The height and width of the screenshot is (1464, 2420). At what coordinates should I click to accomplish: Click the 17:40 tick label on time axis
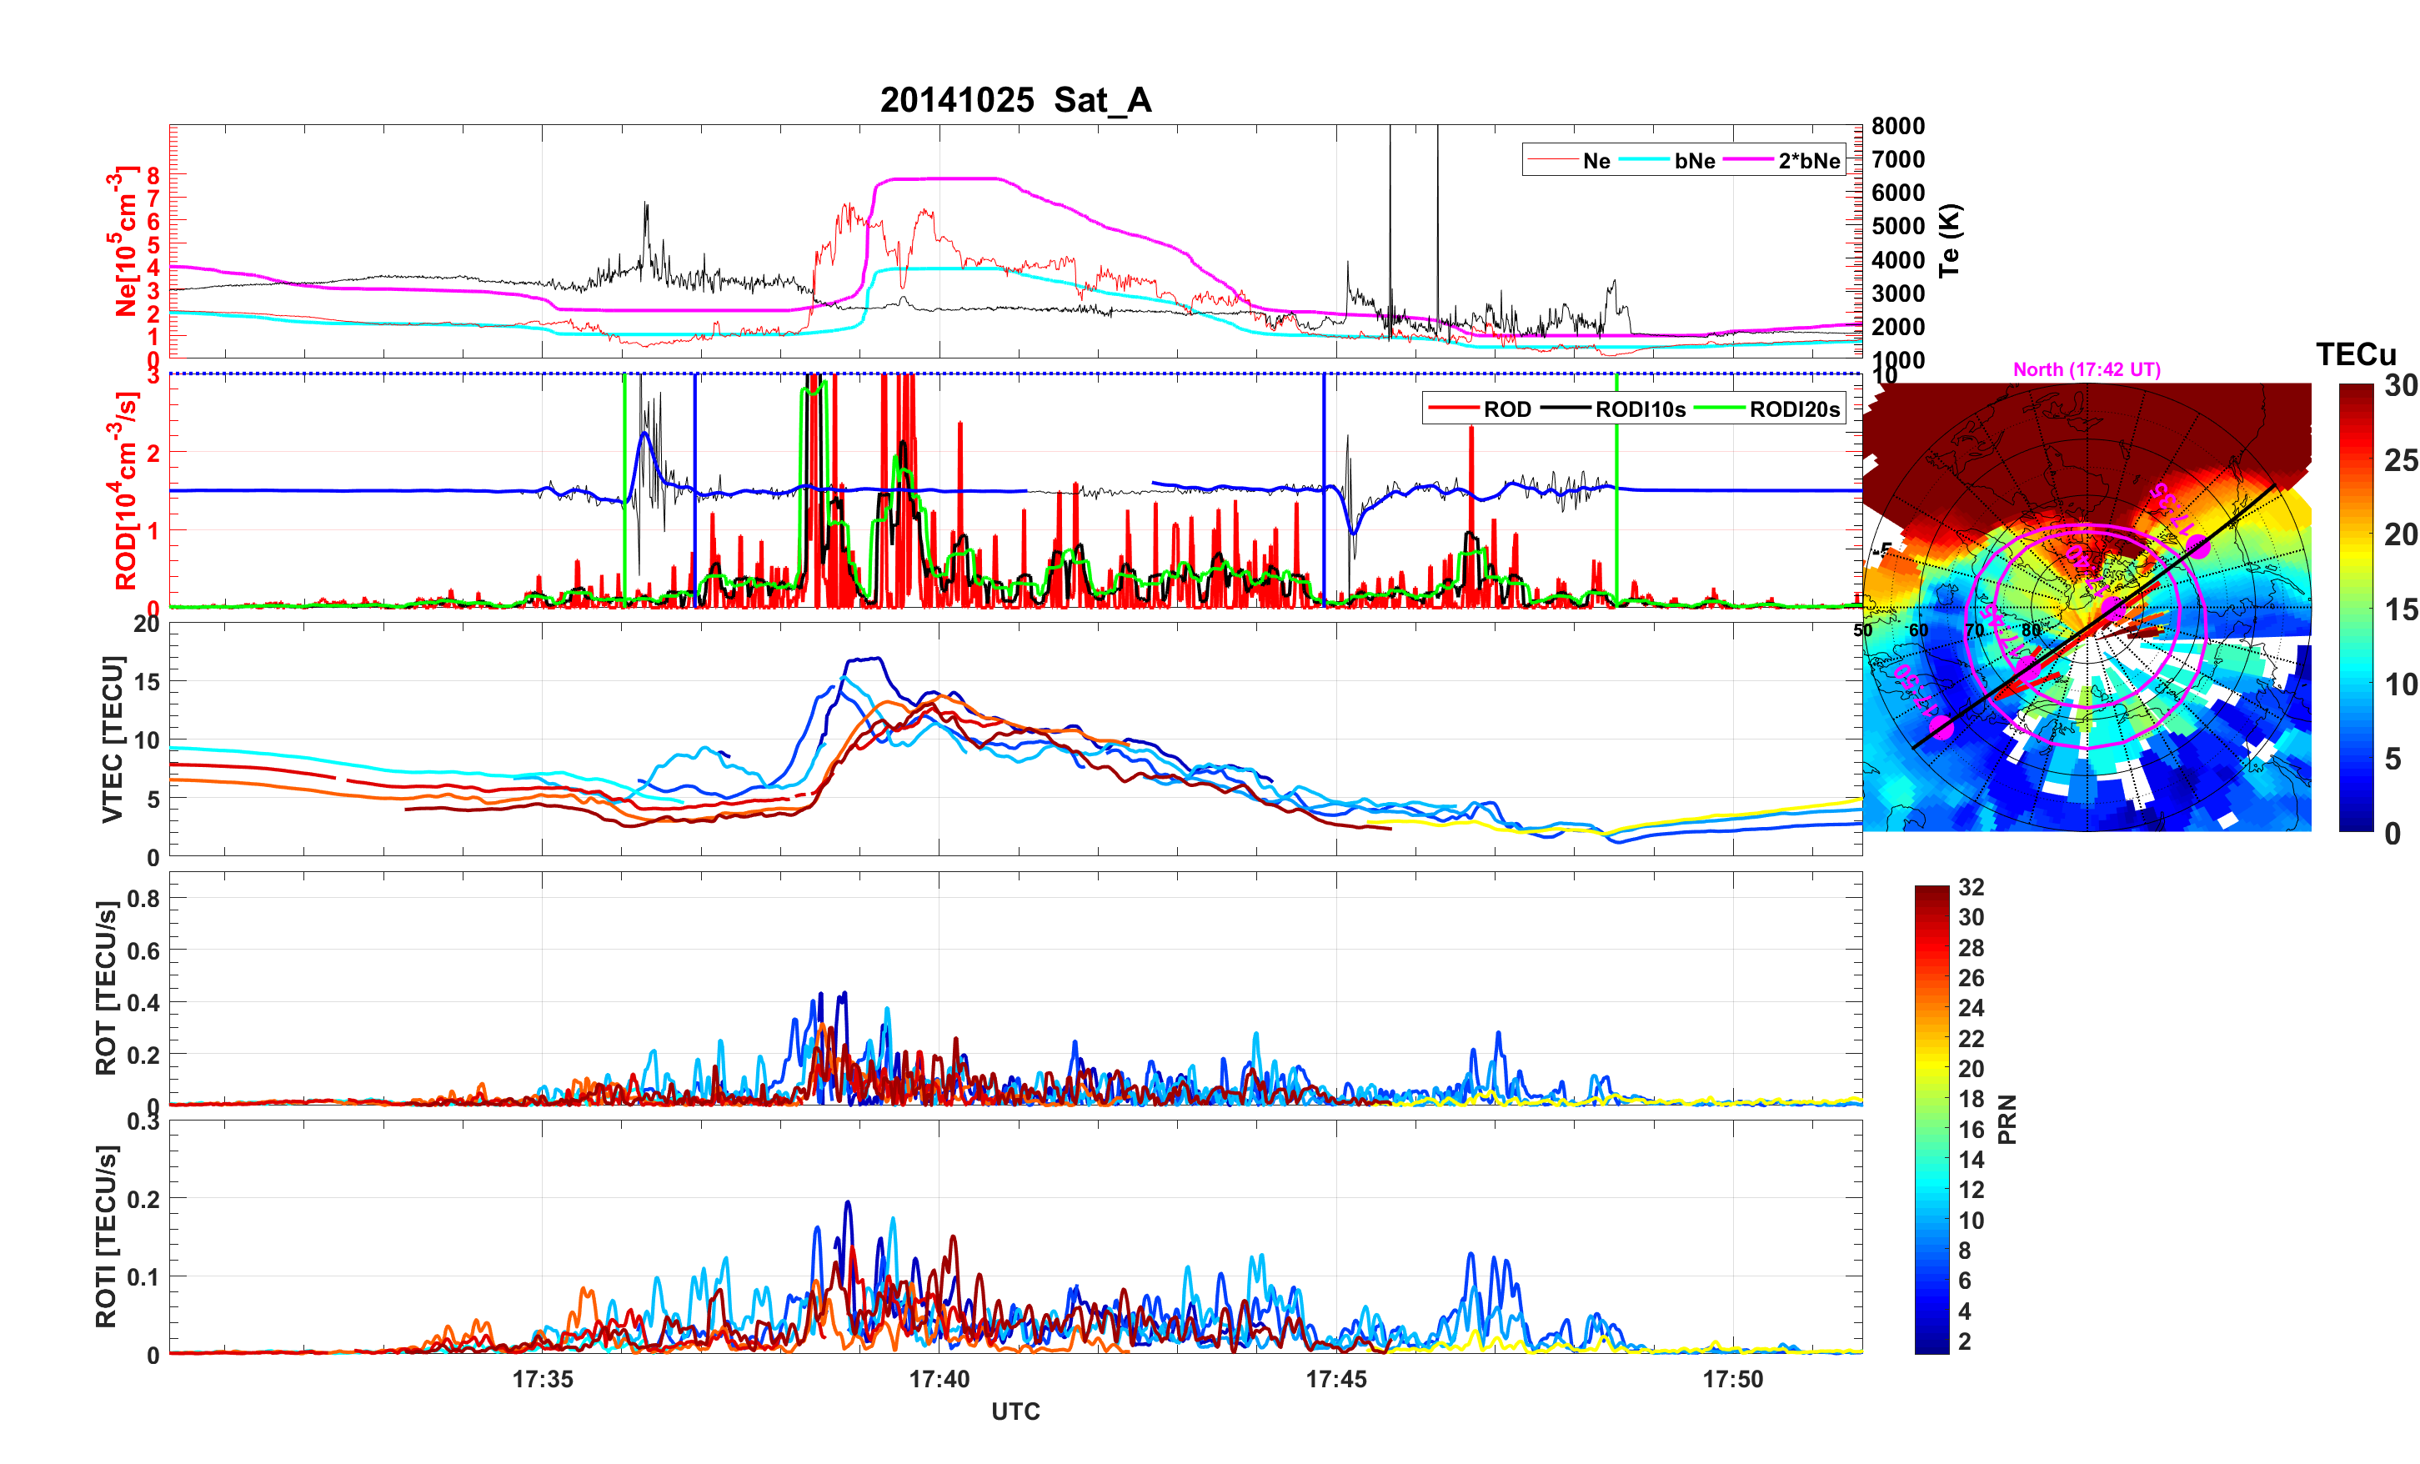click(x=939, y=1380)
